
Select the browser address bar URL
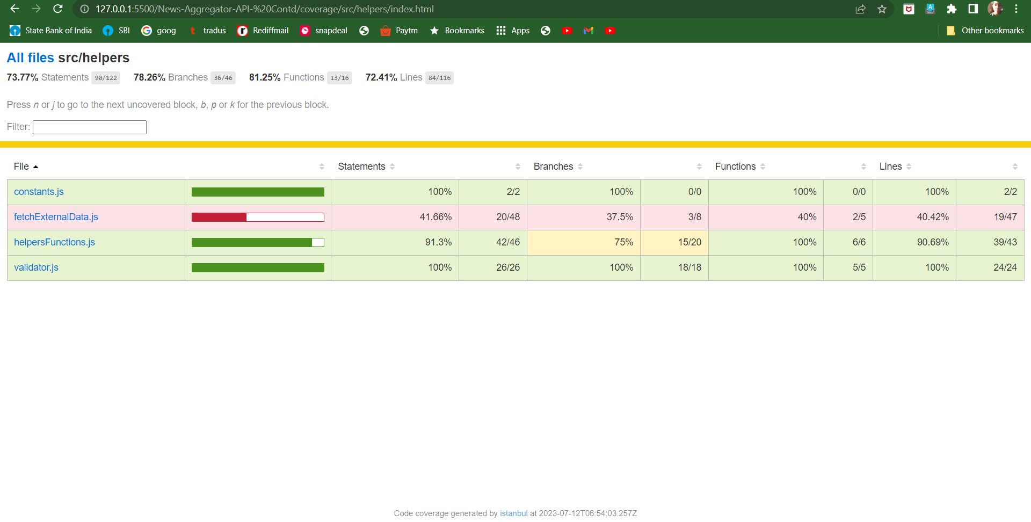pyautogui.click(x=264, y=9)
